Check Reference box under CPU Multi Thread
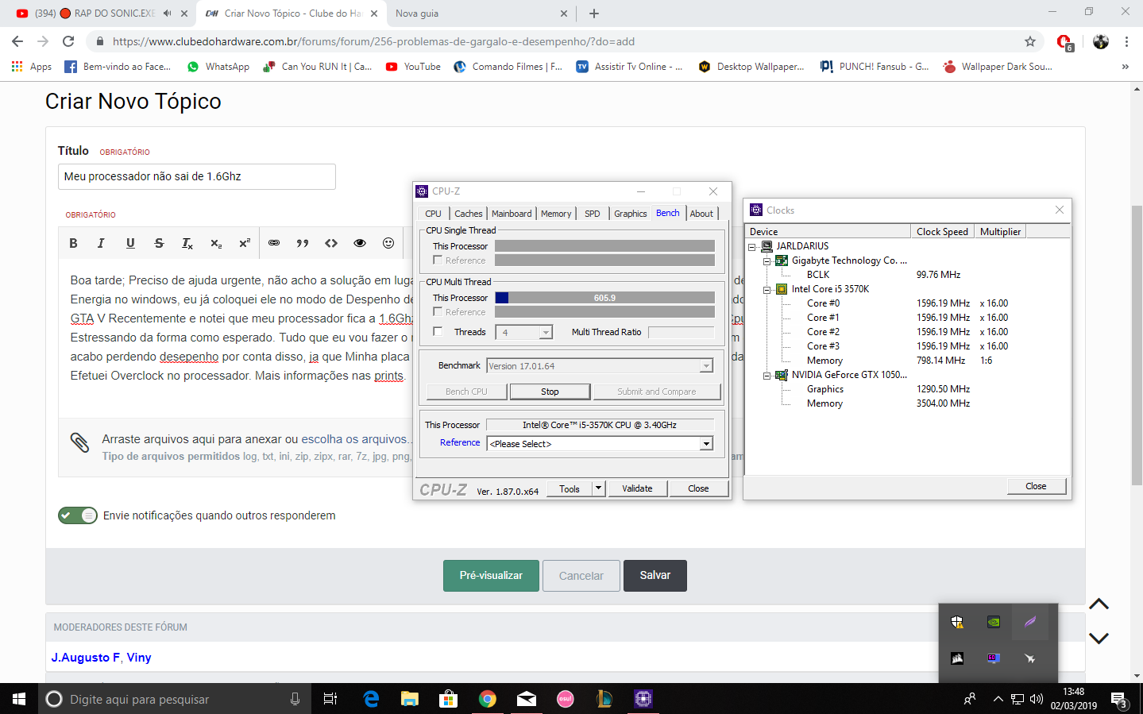Image resolution: width=1143 pixels, height=714 pixels. (x=438, y=312)
